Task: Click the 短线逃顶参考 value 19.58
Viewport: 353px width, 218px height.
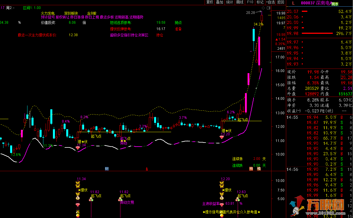Action: [161, 23]
